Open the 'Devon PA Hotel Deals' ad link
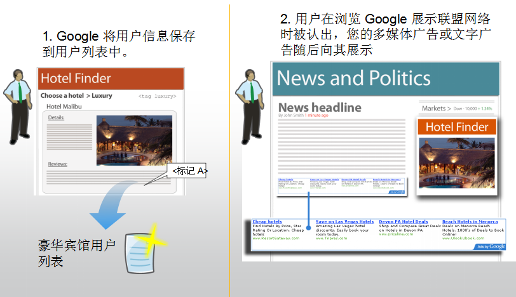This screenshot has height=297, width=516. tap(404, 221)
